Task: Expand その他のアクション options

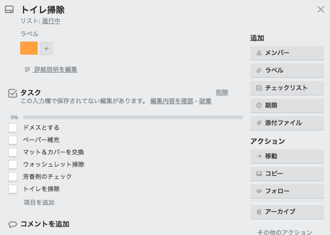Action: click(x=285, y=232)
